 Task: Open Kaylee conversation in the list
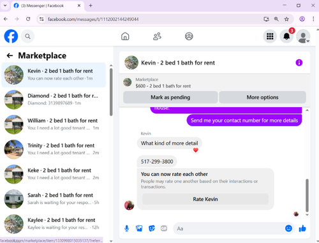click(54, 224)
